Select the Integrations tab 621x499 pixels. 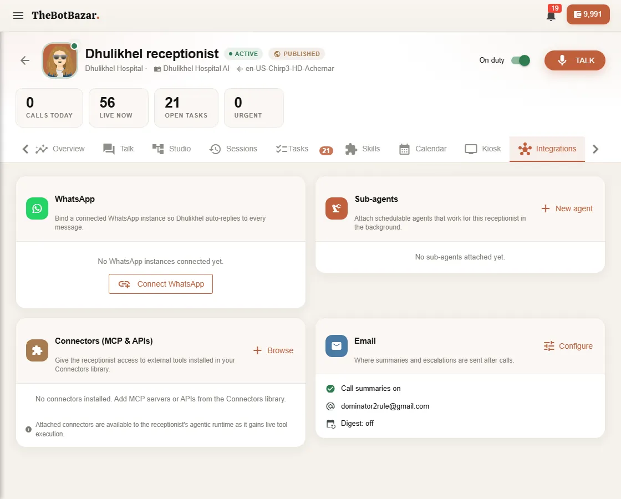pyautogui.click(x=547, y=149)
